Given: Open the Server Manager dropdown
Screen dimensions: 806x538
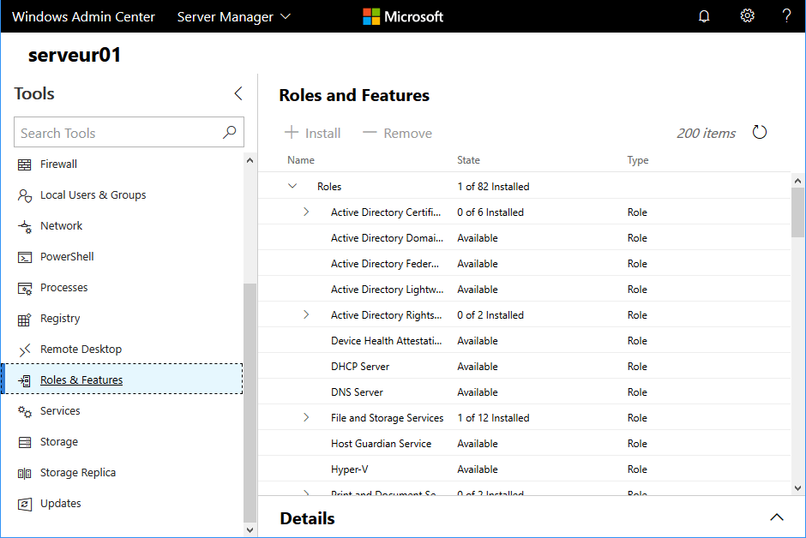Looking at the screenshot, I should [x=234, y=16].
